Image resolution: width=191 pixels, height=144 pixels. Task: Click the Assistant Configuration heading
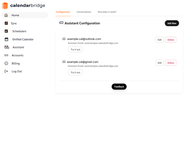coord(82,23)
